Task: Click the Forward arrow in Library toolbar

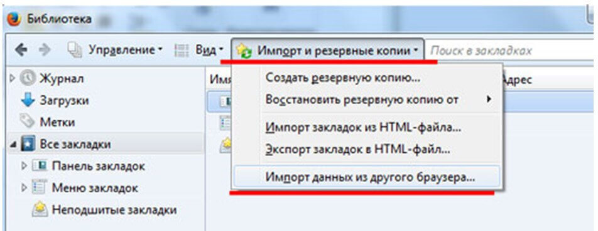Action: [x=45, y=50]
